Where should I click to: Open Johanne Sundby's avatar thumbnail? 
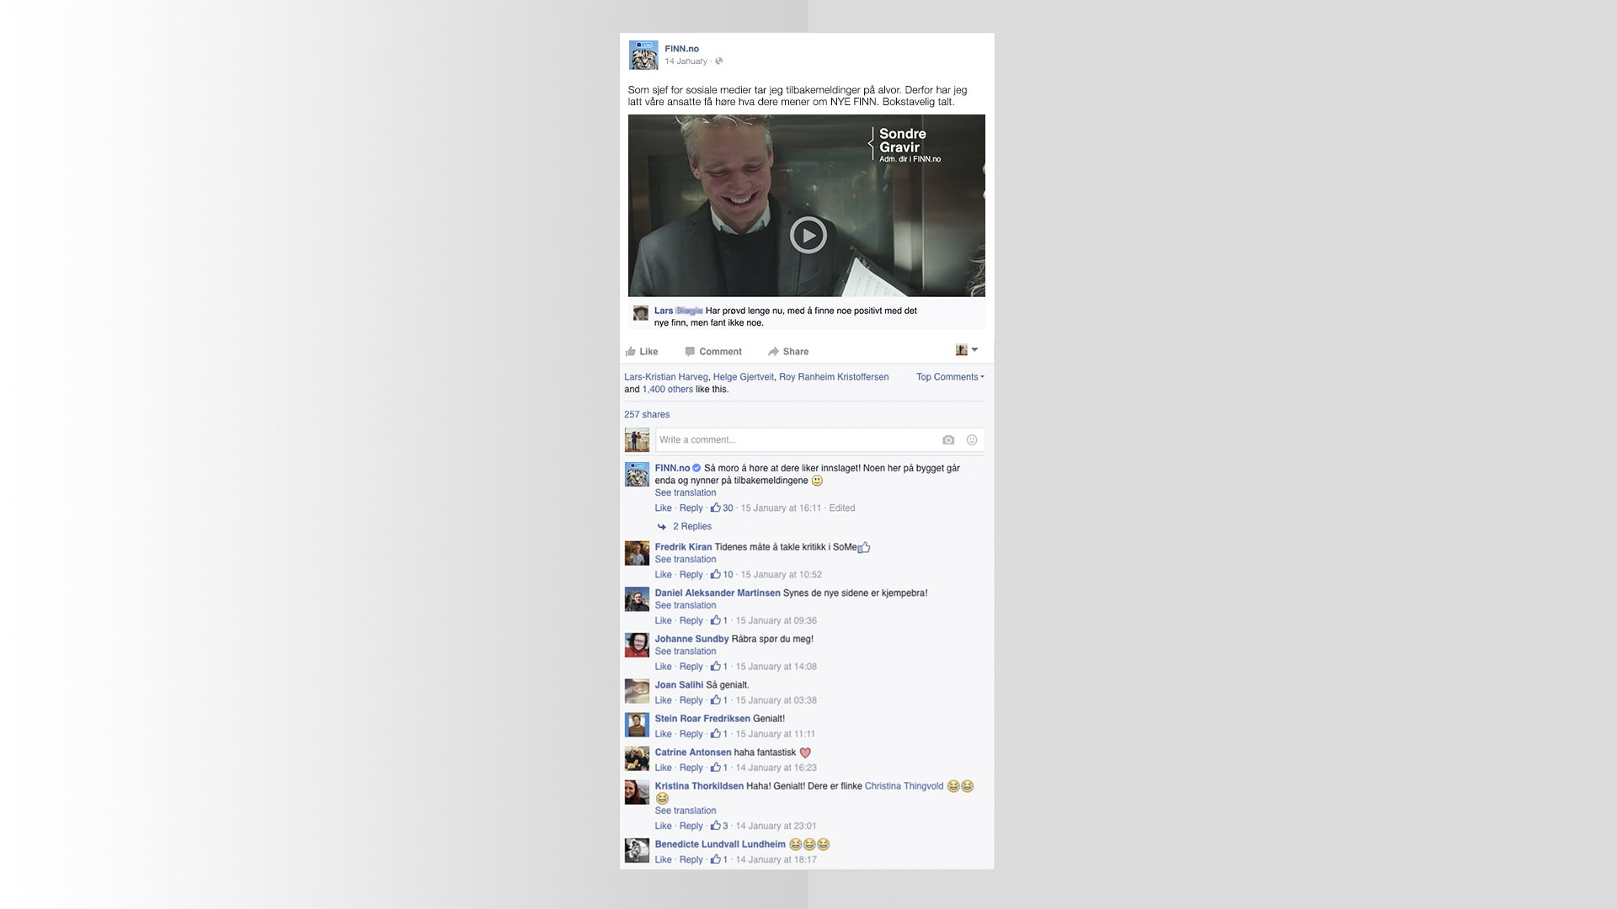click(637, 646)
